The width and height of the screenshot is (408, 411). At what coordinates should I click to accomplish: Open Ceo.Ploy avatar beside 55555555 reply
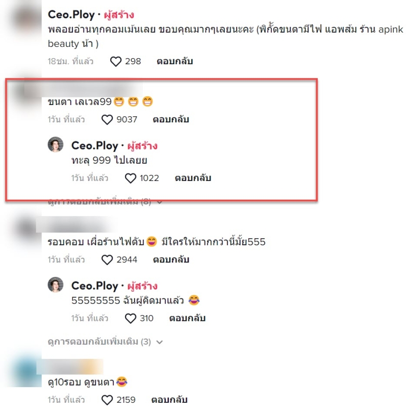coord(56,285)
